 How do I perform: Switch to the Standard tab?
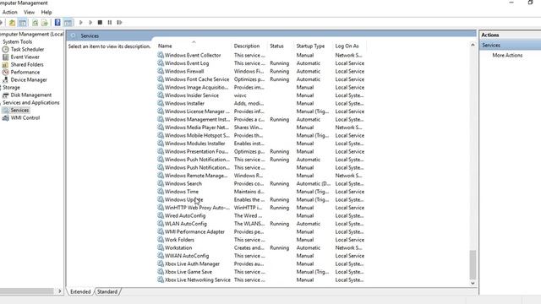point(107,291)
